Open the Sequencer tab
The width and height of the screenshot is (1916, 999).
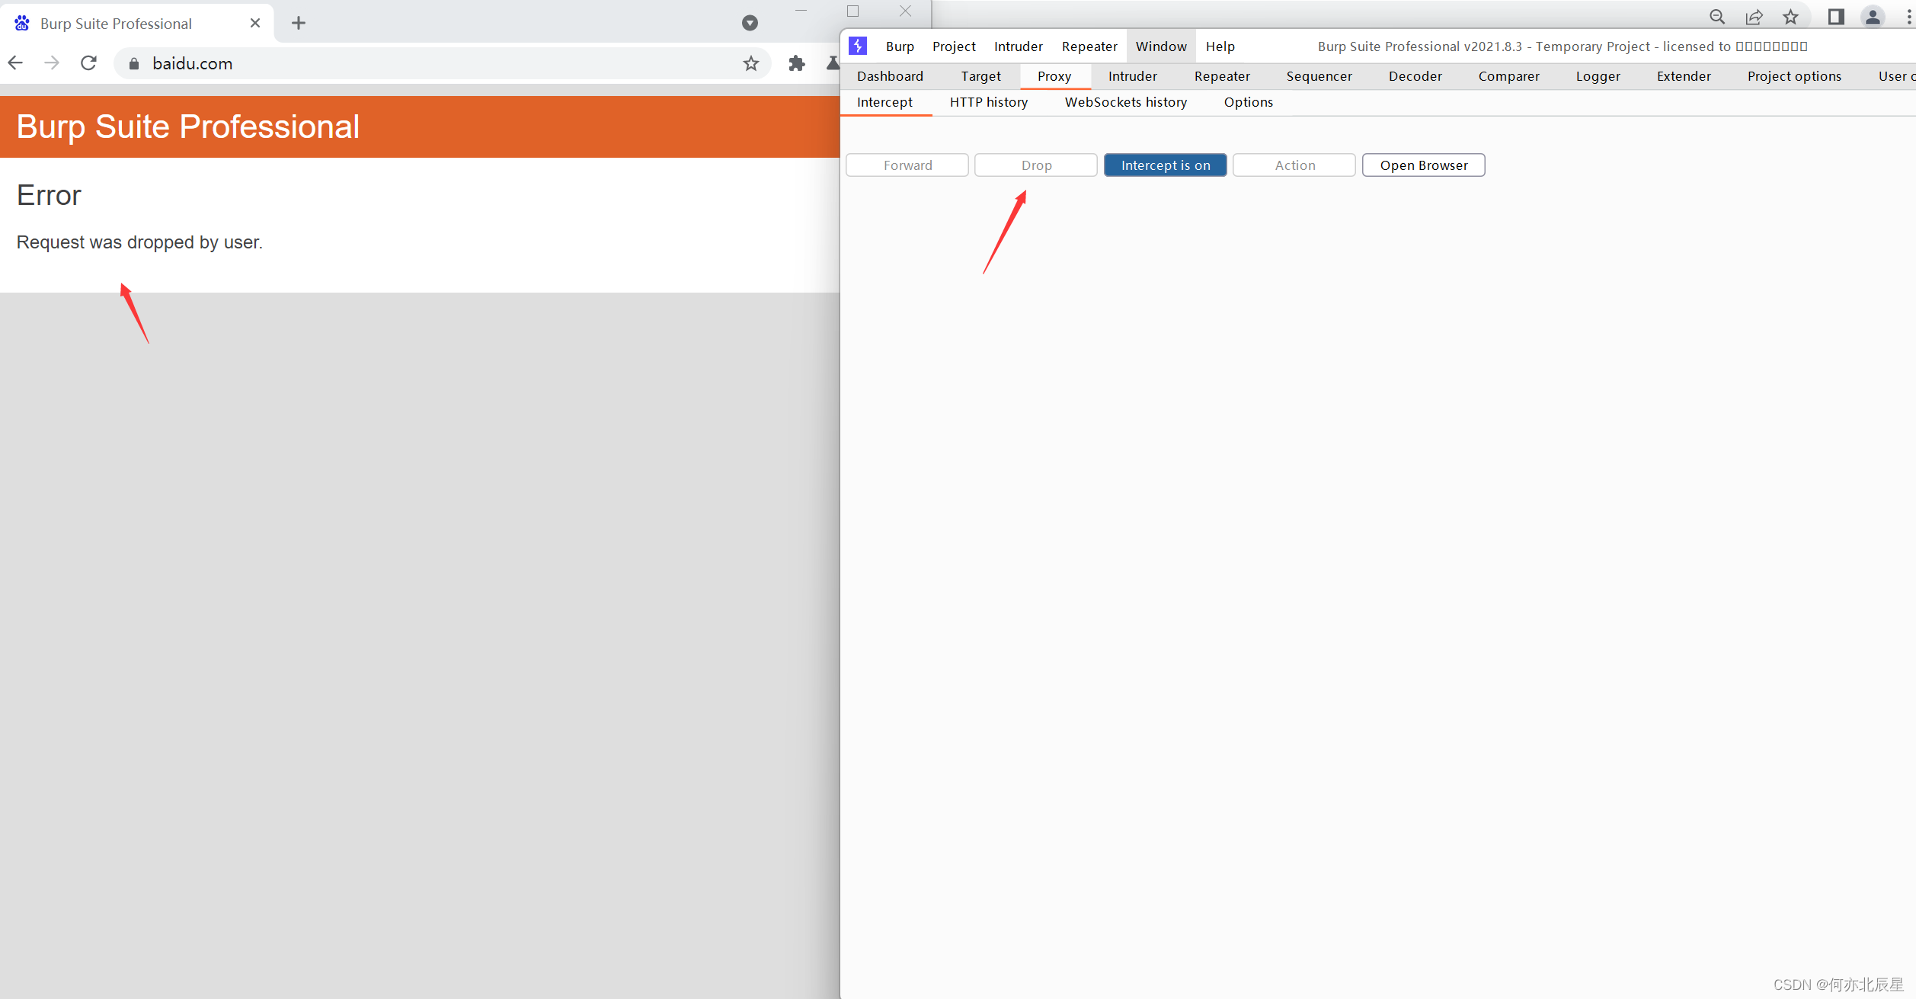(x=1319, y=76)
